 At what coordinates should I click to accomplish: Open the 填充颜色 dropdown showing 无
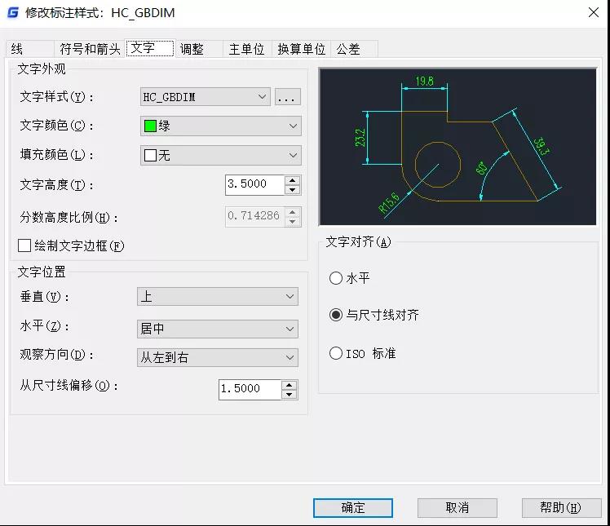220,155
